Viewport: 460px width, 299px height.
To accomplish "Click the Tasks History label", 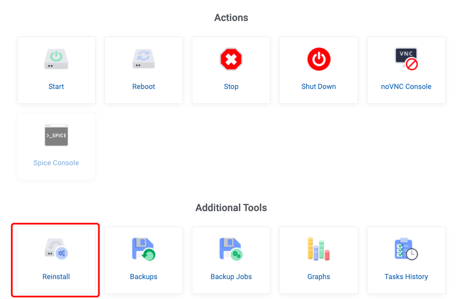I will (406, 276).
